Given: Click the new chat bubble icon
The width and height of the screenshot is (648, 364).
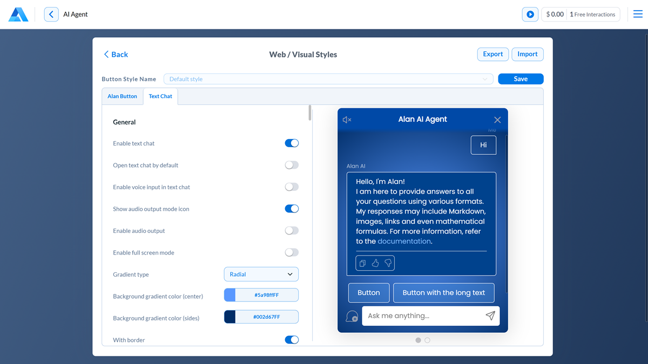Looking at the screenshot, I should pyautogui.click(x=352, y=317).
